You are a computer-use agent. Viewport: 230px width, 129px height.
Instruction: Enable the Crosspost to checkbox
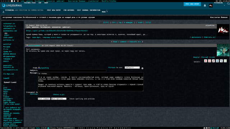40,94
